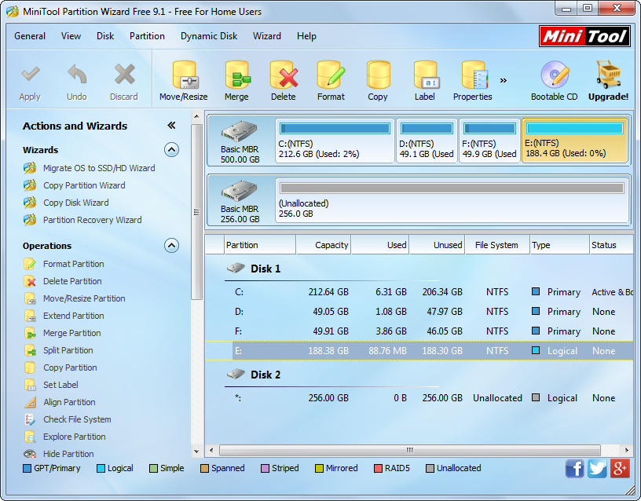Select the C:(NTFS) partition block

click(x=335, y=141)
